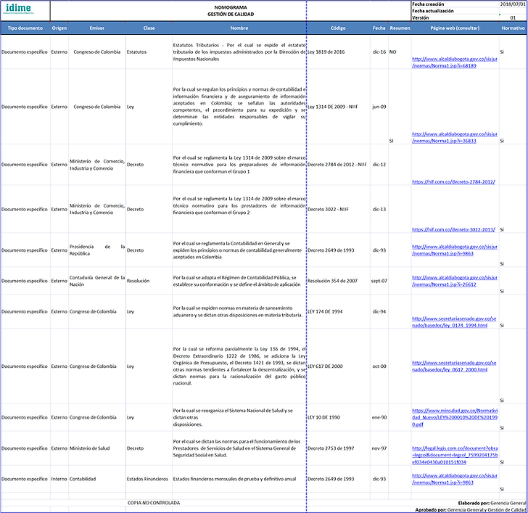528x513 pixels.
Task: Select the 'Código' column header
Action: click(x=338, y=28)
